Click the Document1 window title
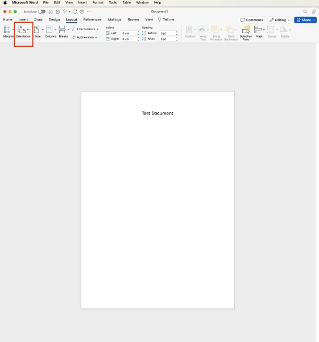Screen dimensions: 319x342 (159, 11)
